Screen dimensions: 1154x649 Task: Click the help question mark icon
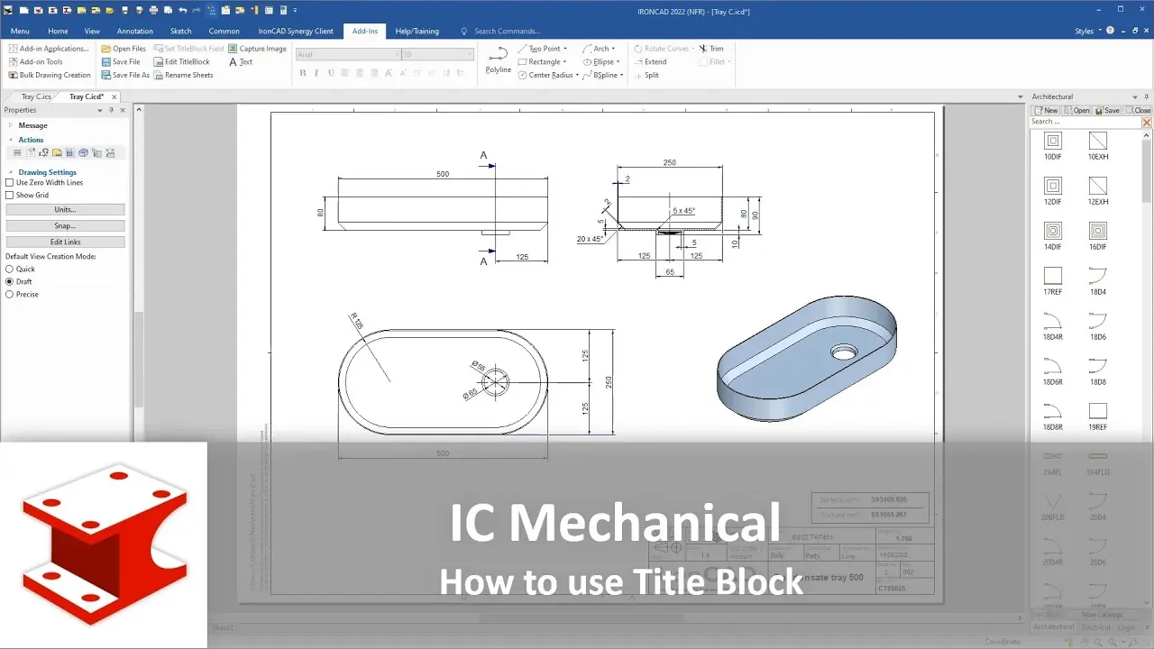pyautogui.click(x=1110, y=31)
